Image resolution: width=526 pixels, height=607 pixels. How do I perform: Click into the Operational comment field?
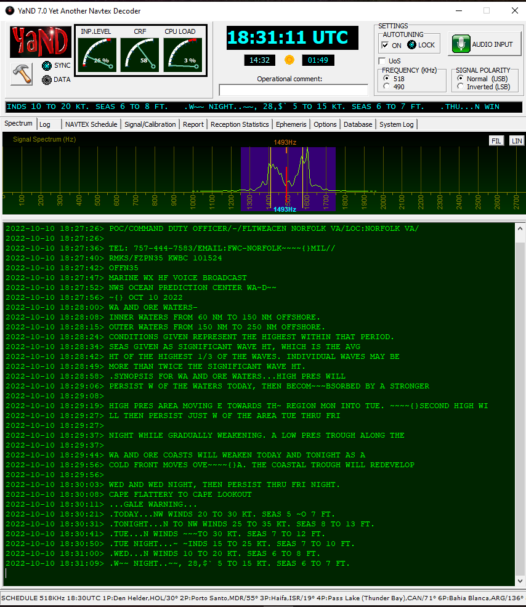[x=294, y=90]
